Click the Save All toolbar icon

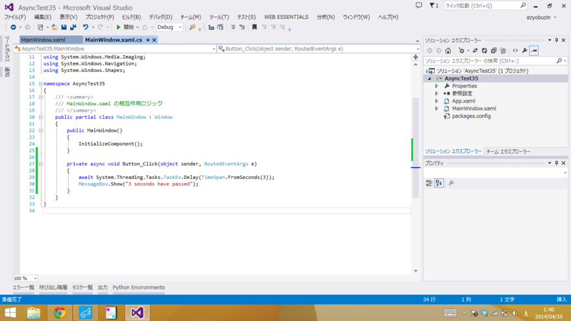point(73,27)
